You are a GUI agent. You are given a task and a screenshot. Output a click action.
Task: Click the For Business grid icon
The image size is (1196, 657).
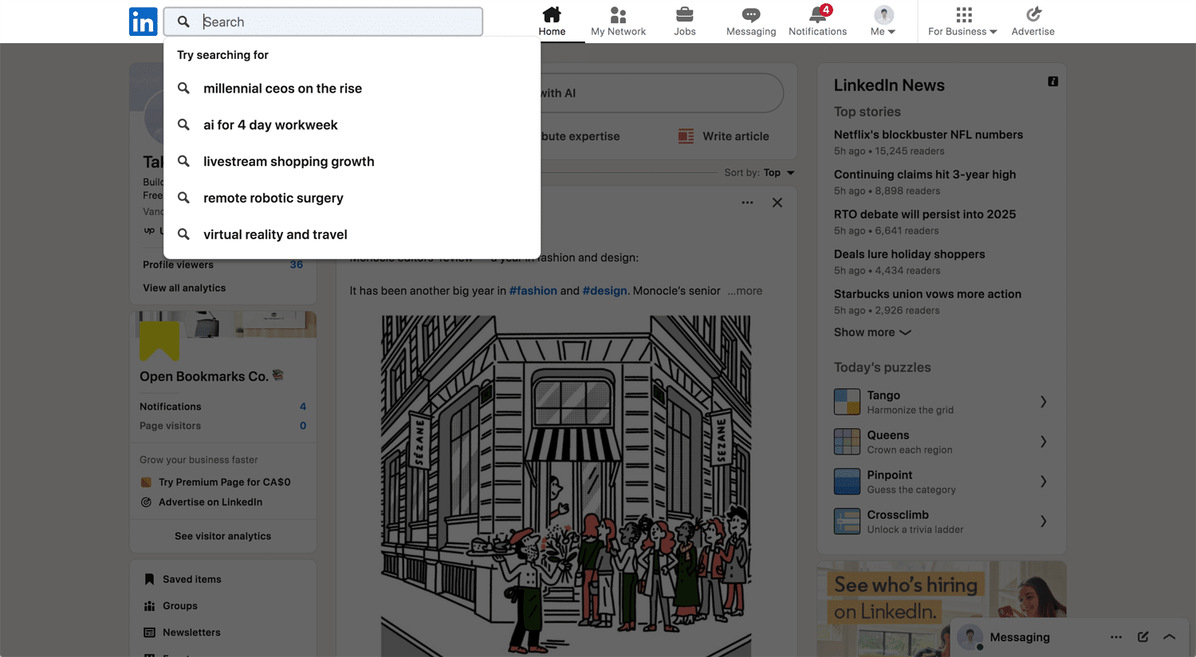tap(964, 14)
